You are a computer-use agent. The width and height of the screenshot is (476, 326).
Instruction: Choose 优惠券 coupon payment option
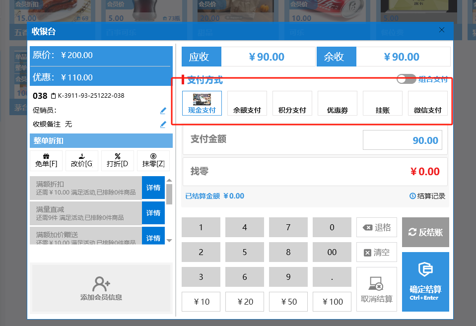click(338, 103)
